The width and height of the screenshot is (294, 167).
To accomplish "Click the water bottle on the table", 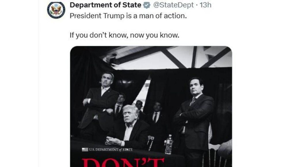I will tap(169, 144).
